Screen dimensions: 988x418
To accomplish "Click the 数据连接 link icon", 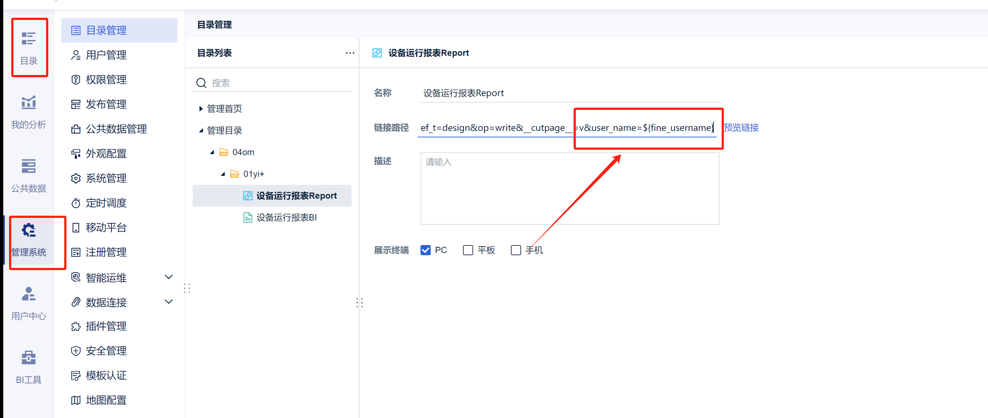I will [x=76, y=302].
